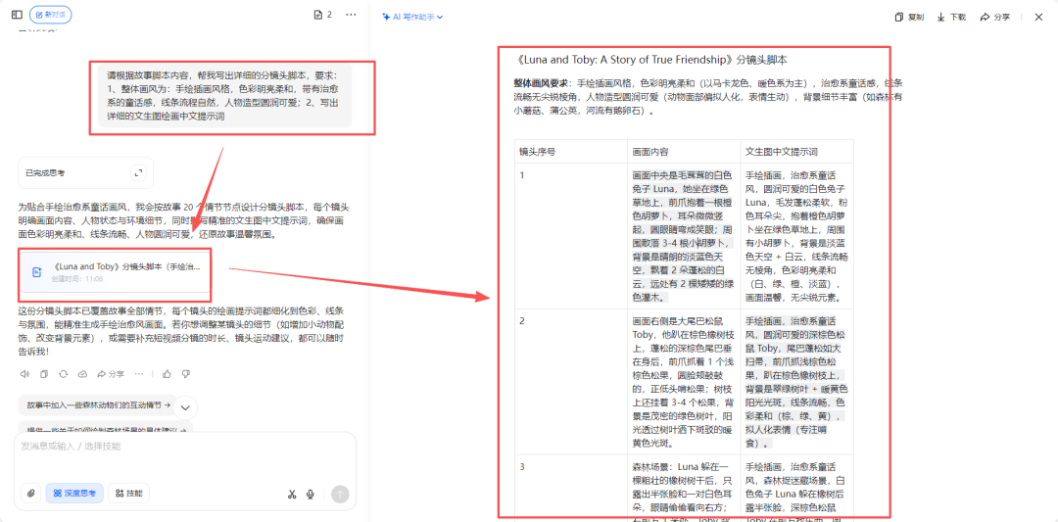Open the AI 写作助手 dropdown

412,17
